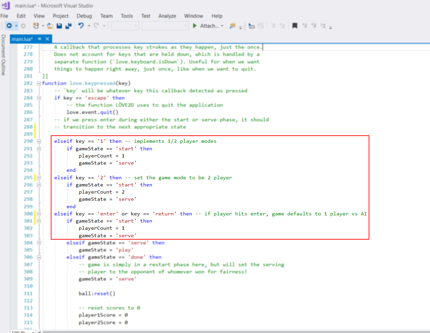Toggle a bookmark on the current line

[x=295, y=26]
